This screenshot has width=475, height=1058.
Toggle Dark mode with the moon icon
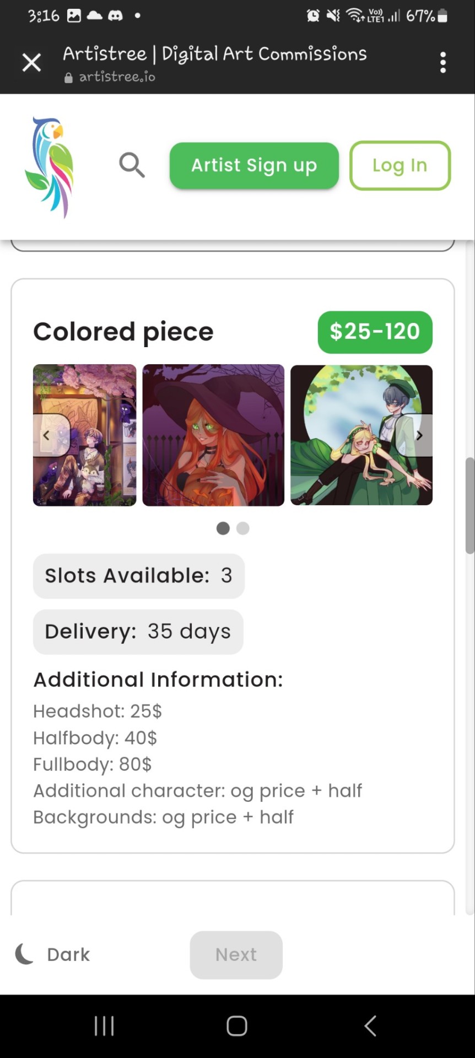(x=25, y=954)
